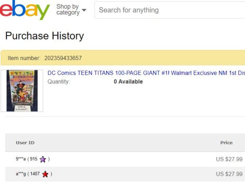The height and width of the screenshot is (186, 245).
Task: Select buyer a***g user ID
Action: click(21, 174)
